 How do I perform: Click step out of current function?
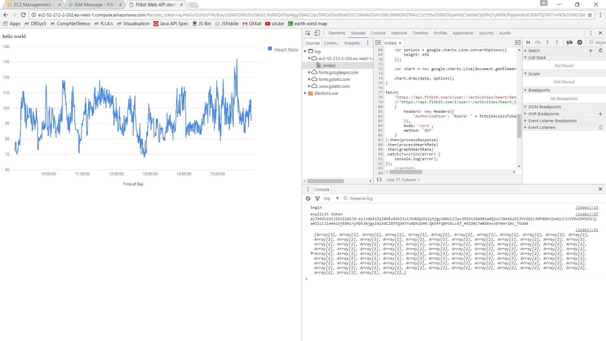click(x=557, y=42)
